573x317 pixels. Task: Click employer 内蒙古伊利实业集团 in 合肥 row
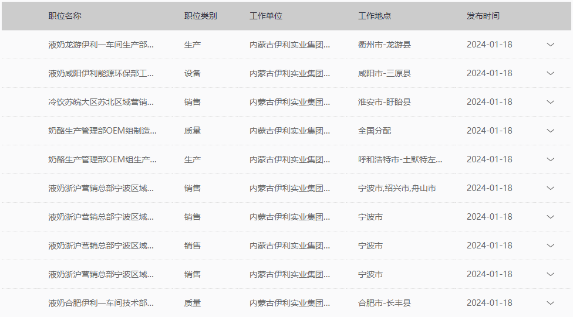289,303
